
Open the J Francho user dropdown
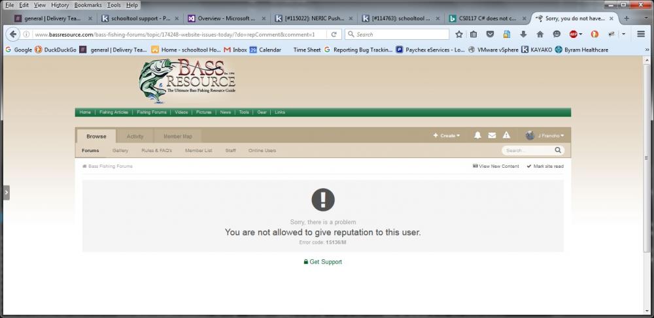click(545, 136)
